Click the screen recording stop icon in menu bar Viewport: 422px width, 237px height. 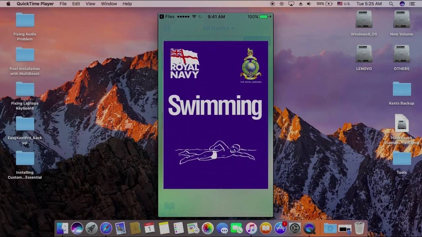pos(272,4)
